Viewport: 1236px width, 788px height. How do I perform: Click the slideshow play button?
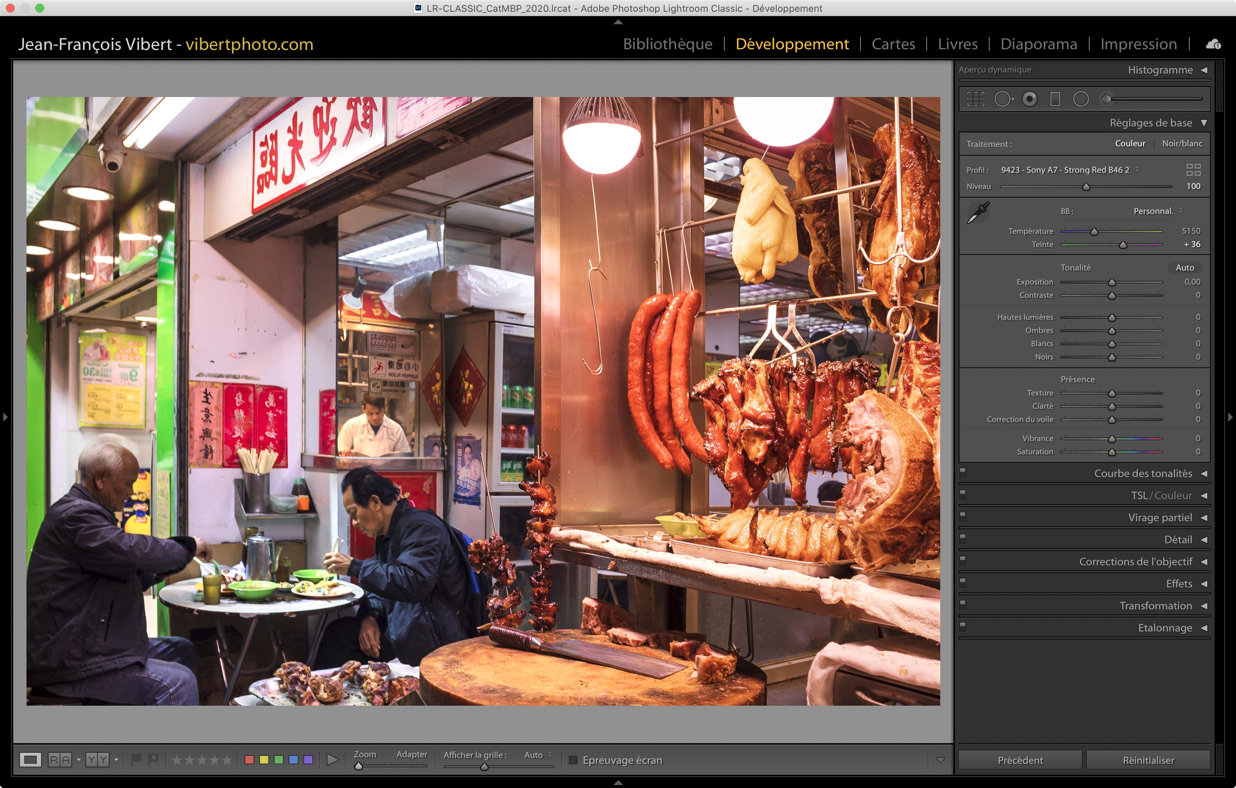click(x=332, y=760)
